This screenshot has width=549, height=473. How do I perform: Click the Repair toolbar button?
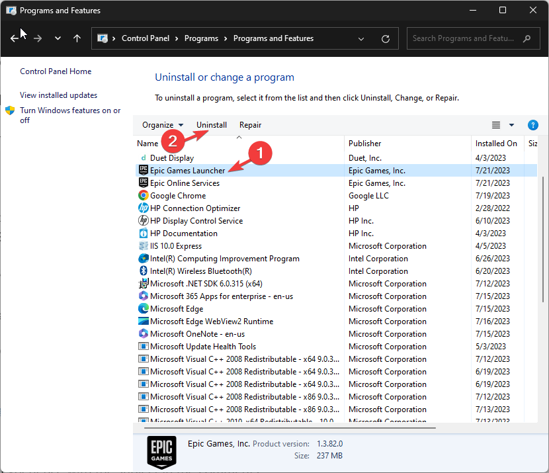click(250, 125)
